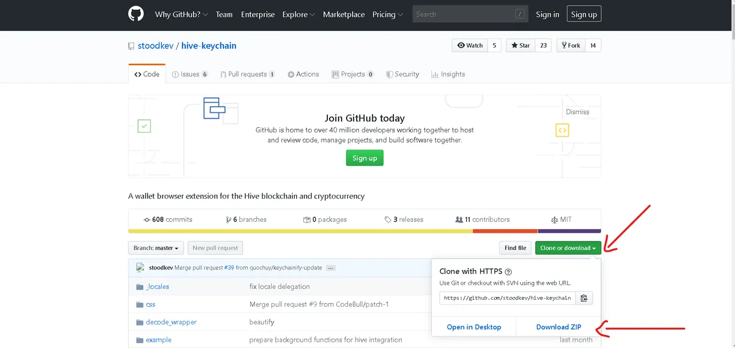
Task: Switch to the Code tab
Action: point(147,74)
